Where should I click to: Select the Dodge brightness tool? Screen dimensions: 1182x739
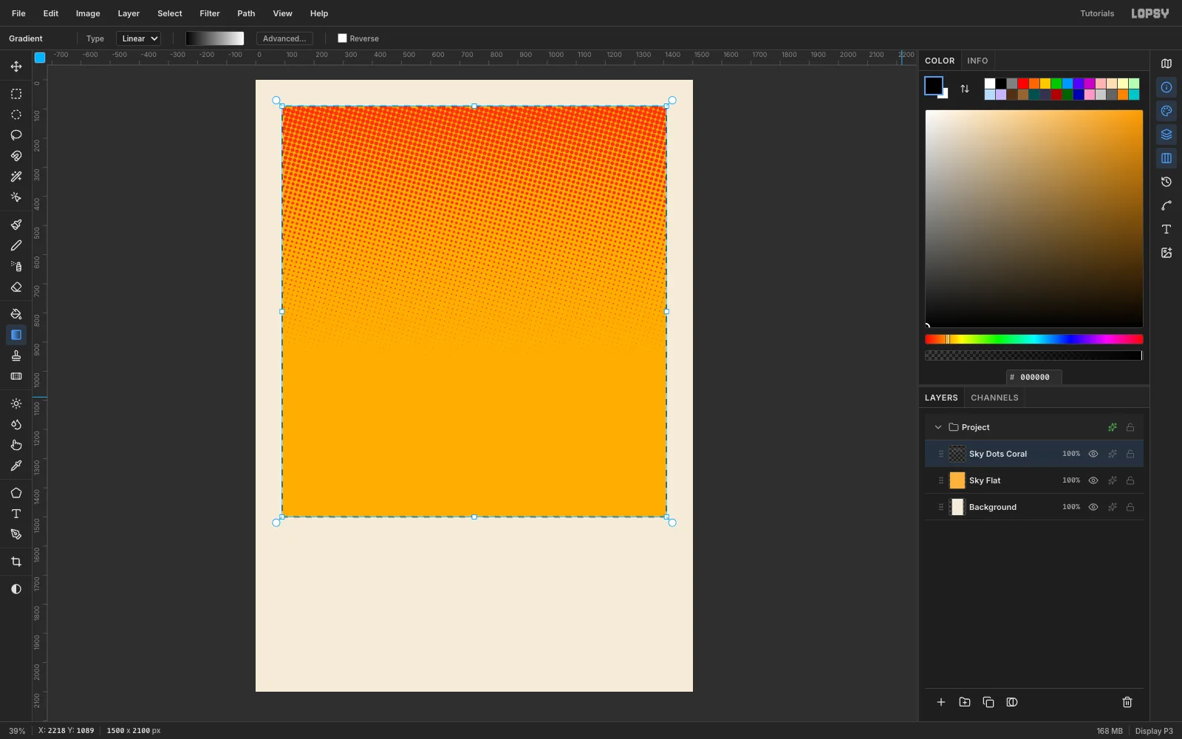pyautogui.click(x=16, y=403)
